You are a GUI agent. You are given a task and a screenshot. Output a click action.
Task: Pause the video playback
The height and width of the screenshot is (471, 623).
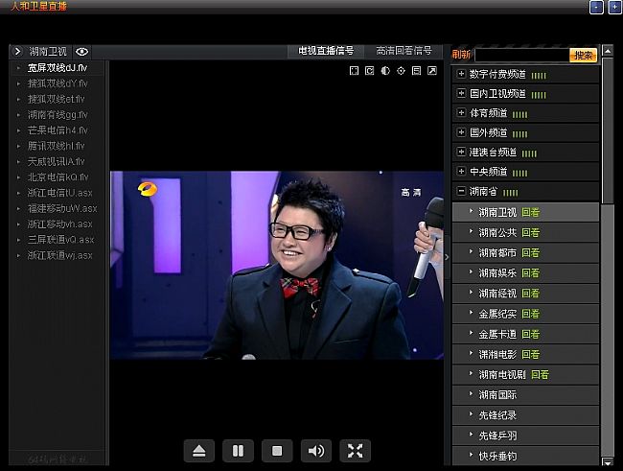[x=238, y=451]
